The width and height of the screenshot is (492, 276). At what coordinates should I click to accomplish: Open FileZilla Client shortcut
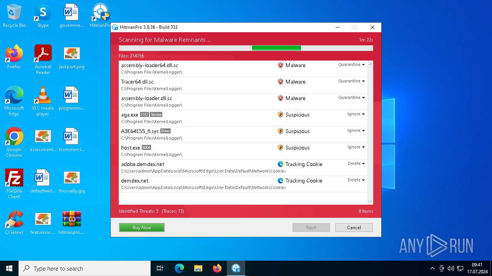14,184
